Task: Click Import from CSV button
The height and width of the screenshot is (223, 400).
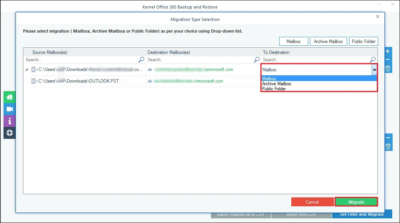Action: (x=301, y=214)
